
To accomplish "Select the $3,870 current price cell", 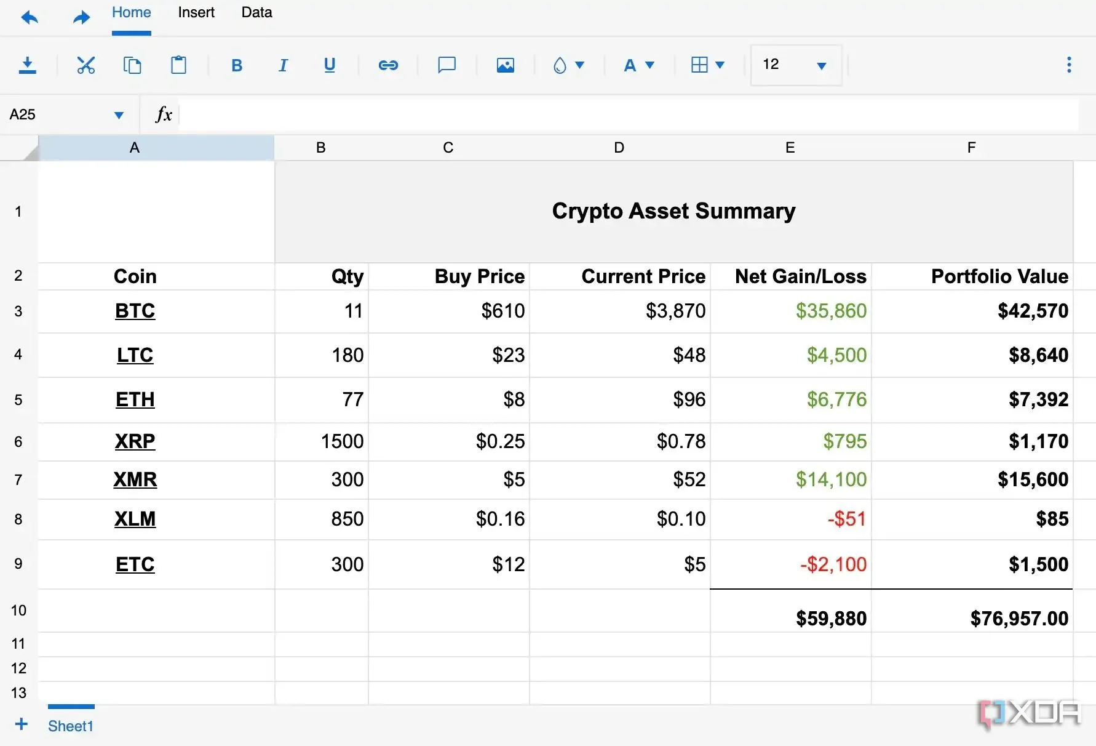I will coord(619,311).
